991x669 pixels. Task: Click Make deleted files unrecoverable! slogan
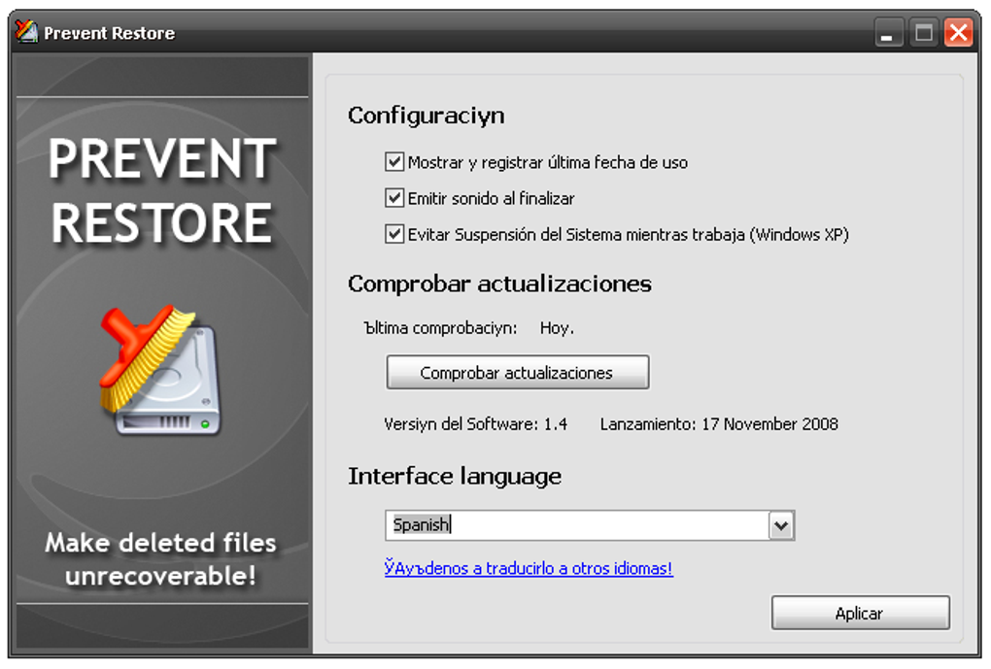pos(160,559)
